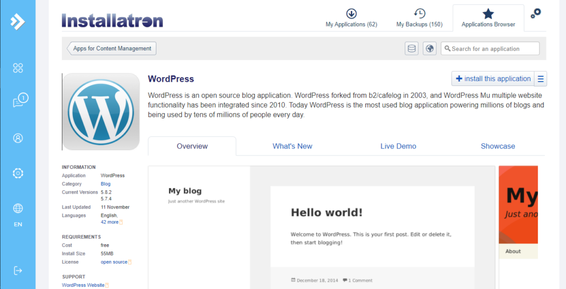Open the My Applications (62) tab
This screenshot has height=289, width=566.
point(351,18)
